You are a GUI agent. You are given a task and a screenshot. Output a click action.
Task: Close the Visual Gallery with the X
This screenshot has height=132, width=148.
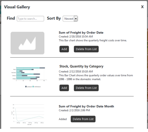point(142,7)
